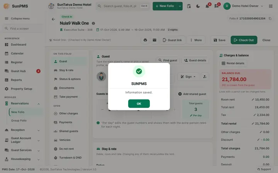Click OK in the Information saved dialog
The width and height of the screenshot is (278, 173).
coord(139,104)
